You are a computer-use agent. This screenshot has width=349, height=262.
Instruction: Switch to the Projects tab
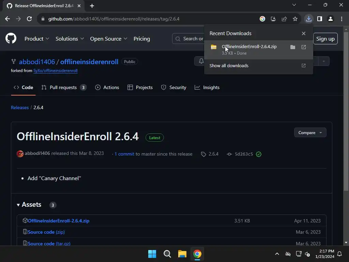click(x=140, y=88)
